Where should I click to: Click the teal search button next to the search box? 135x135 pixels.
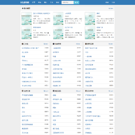pos(76,2)
